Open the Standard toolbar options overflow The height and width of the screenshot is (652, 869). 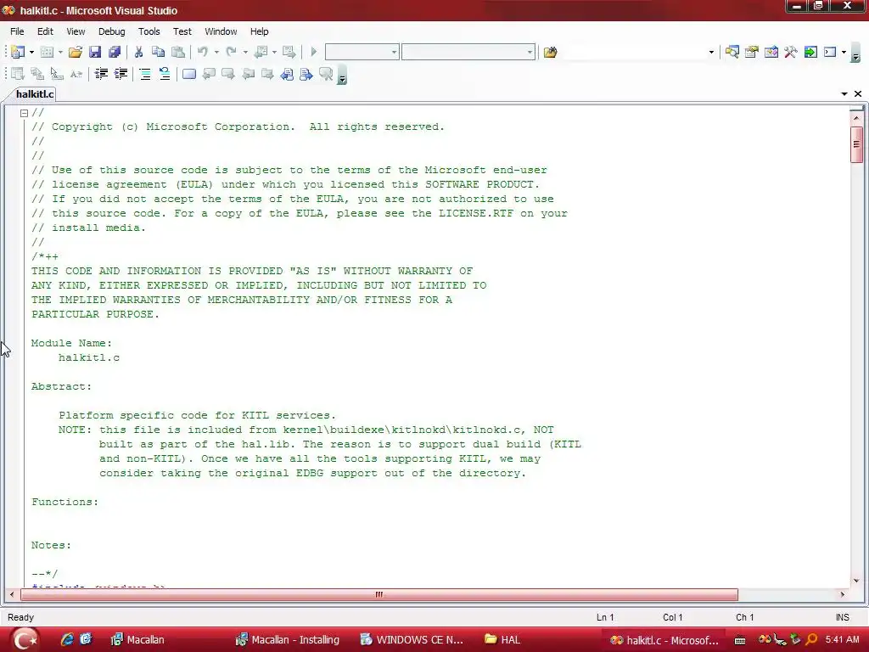(855, 53)
